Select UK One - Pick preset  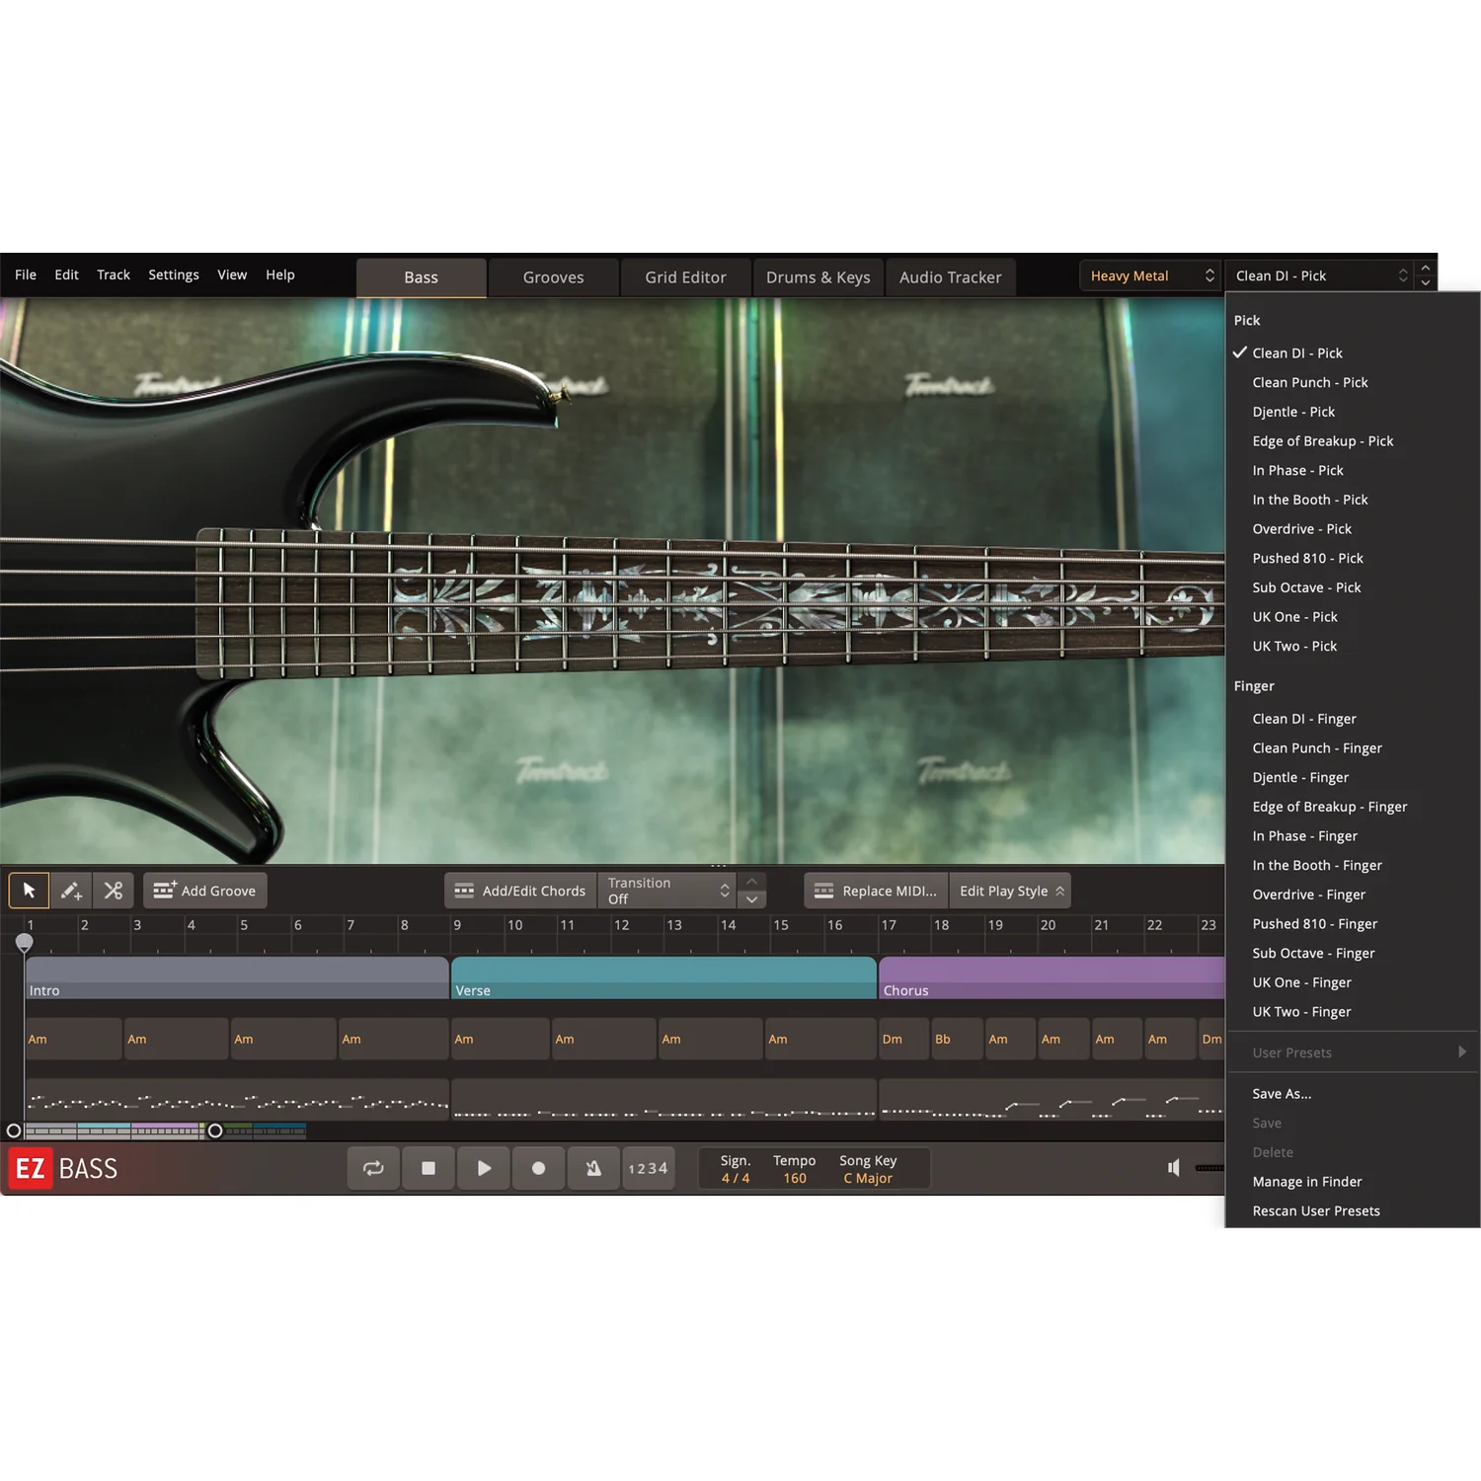pyautogui.click(x=1353, y=617)
